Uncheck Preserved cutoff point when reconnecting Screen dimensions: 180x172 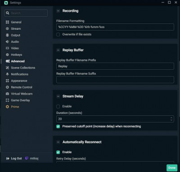coord(58,127)
